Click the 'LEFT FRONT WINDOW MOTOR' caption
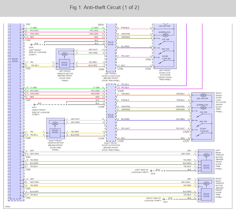This screenshot has width=236, height=213. click(65, 76)
